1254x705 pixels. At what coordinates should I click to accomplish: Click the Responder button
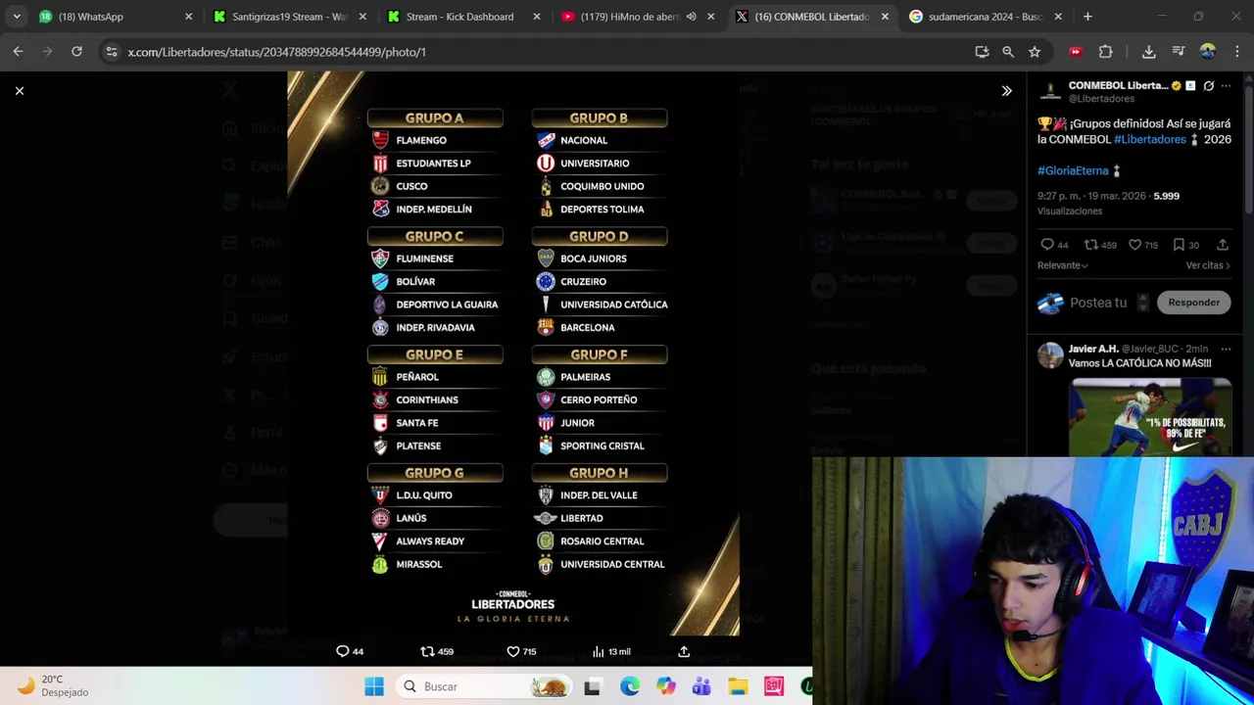pyautogui.click(x=1193, y=303)
